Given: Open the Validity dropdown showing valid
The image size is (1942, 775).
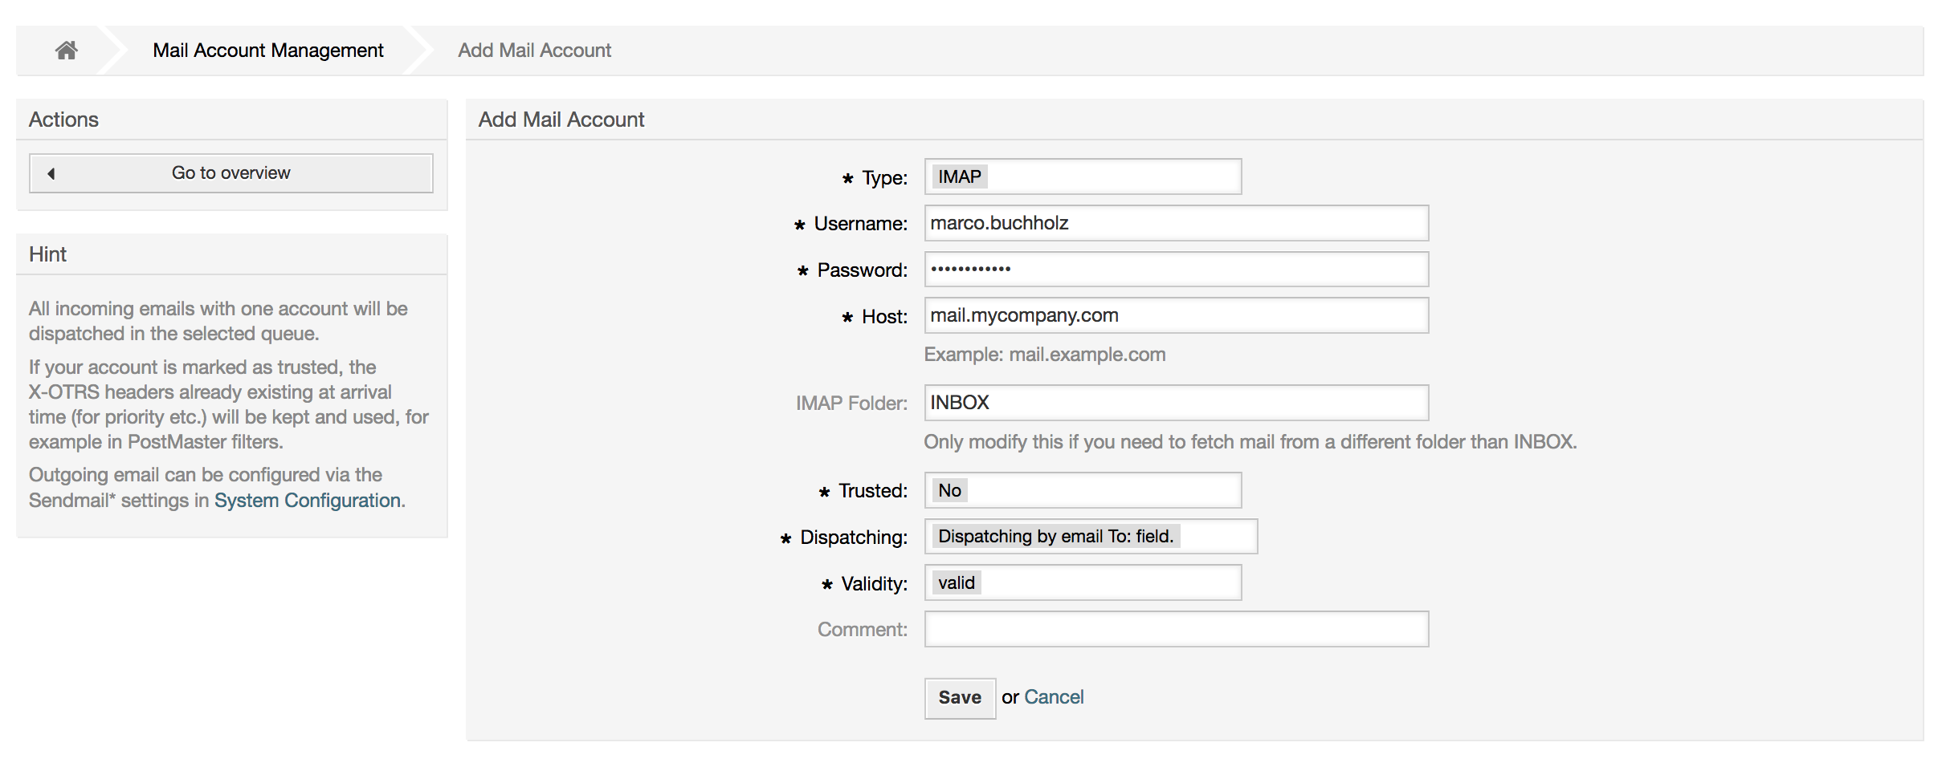Looking at the screenshot, I should pos(1083,582).
